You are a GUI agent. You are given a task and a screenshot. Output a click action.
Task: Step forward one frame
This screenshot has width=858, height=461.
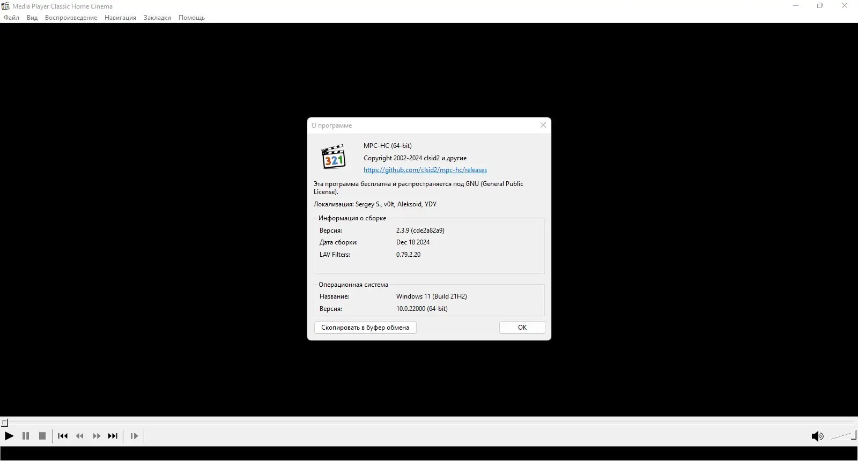(x=134, y=436)
